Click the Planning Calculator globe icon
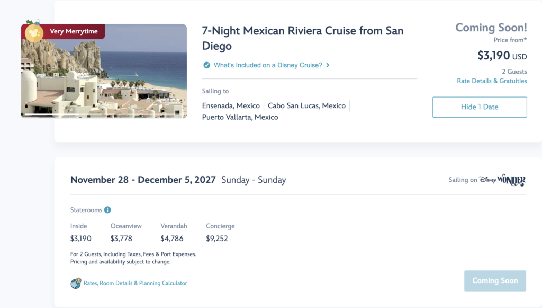The width and height of the screenshot is (542, 308). tap(76, 283)
